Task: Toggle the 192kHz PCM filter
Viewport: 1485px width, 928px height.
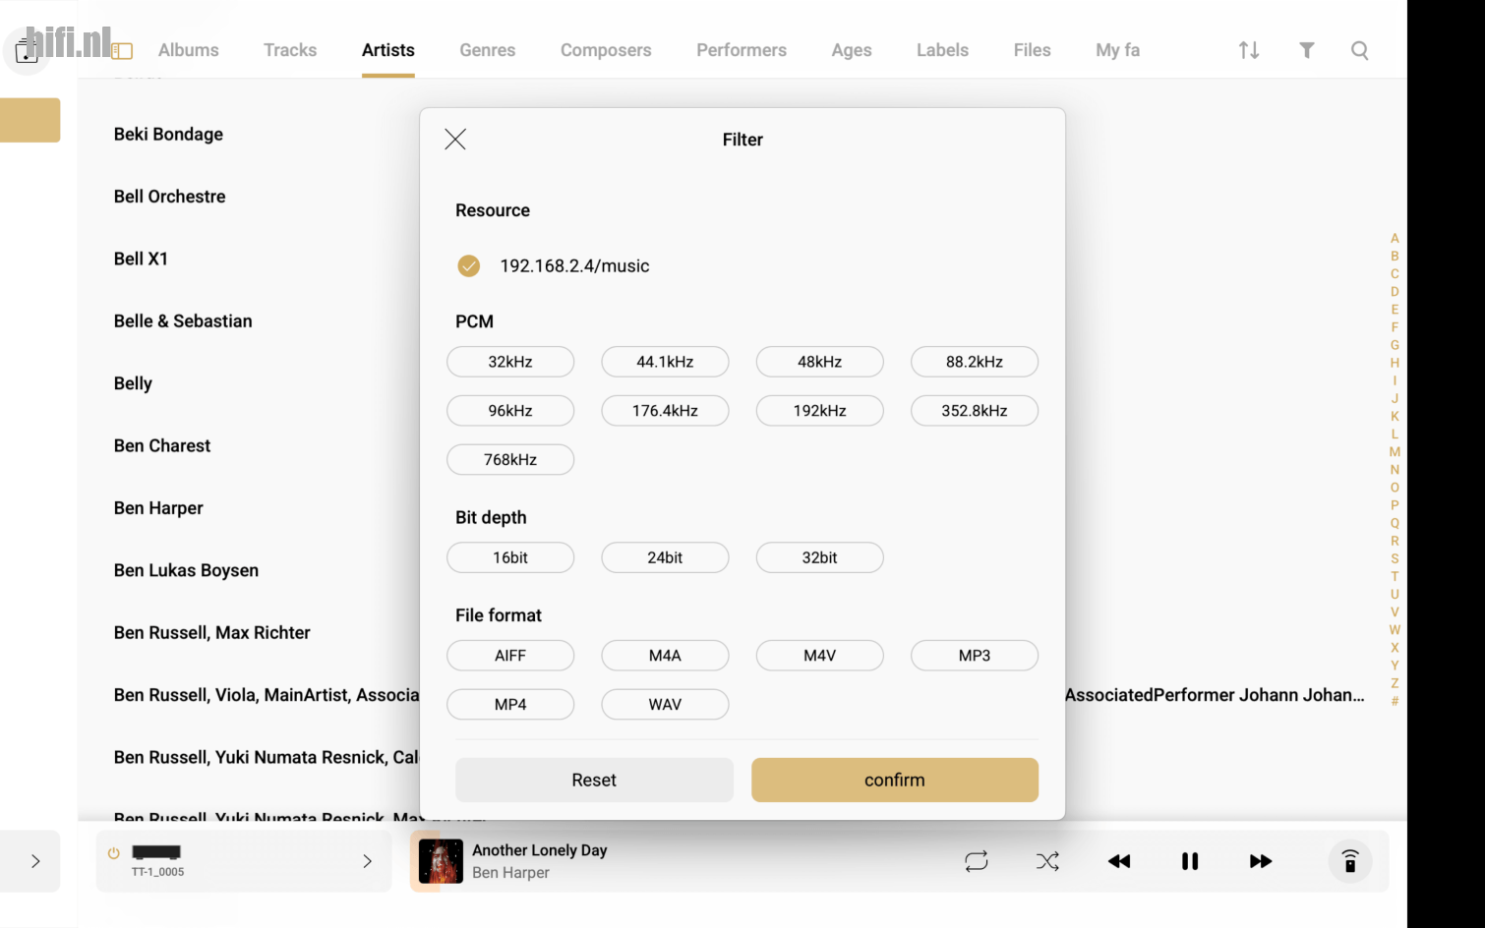Action: pos(819,411)
